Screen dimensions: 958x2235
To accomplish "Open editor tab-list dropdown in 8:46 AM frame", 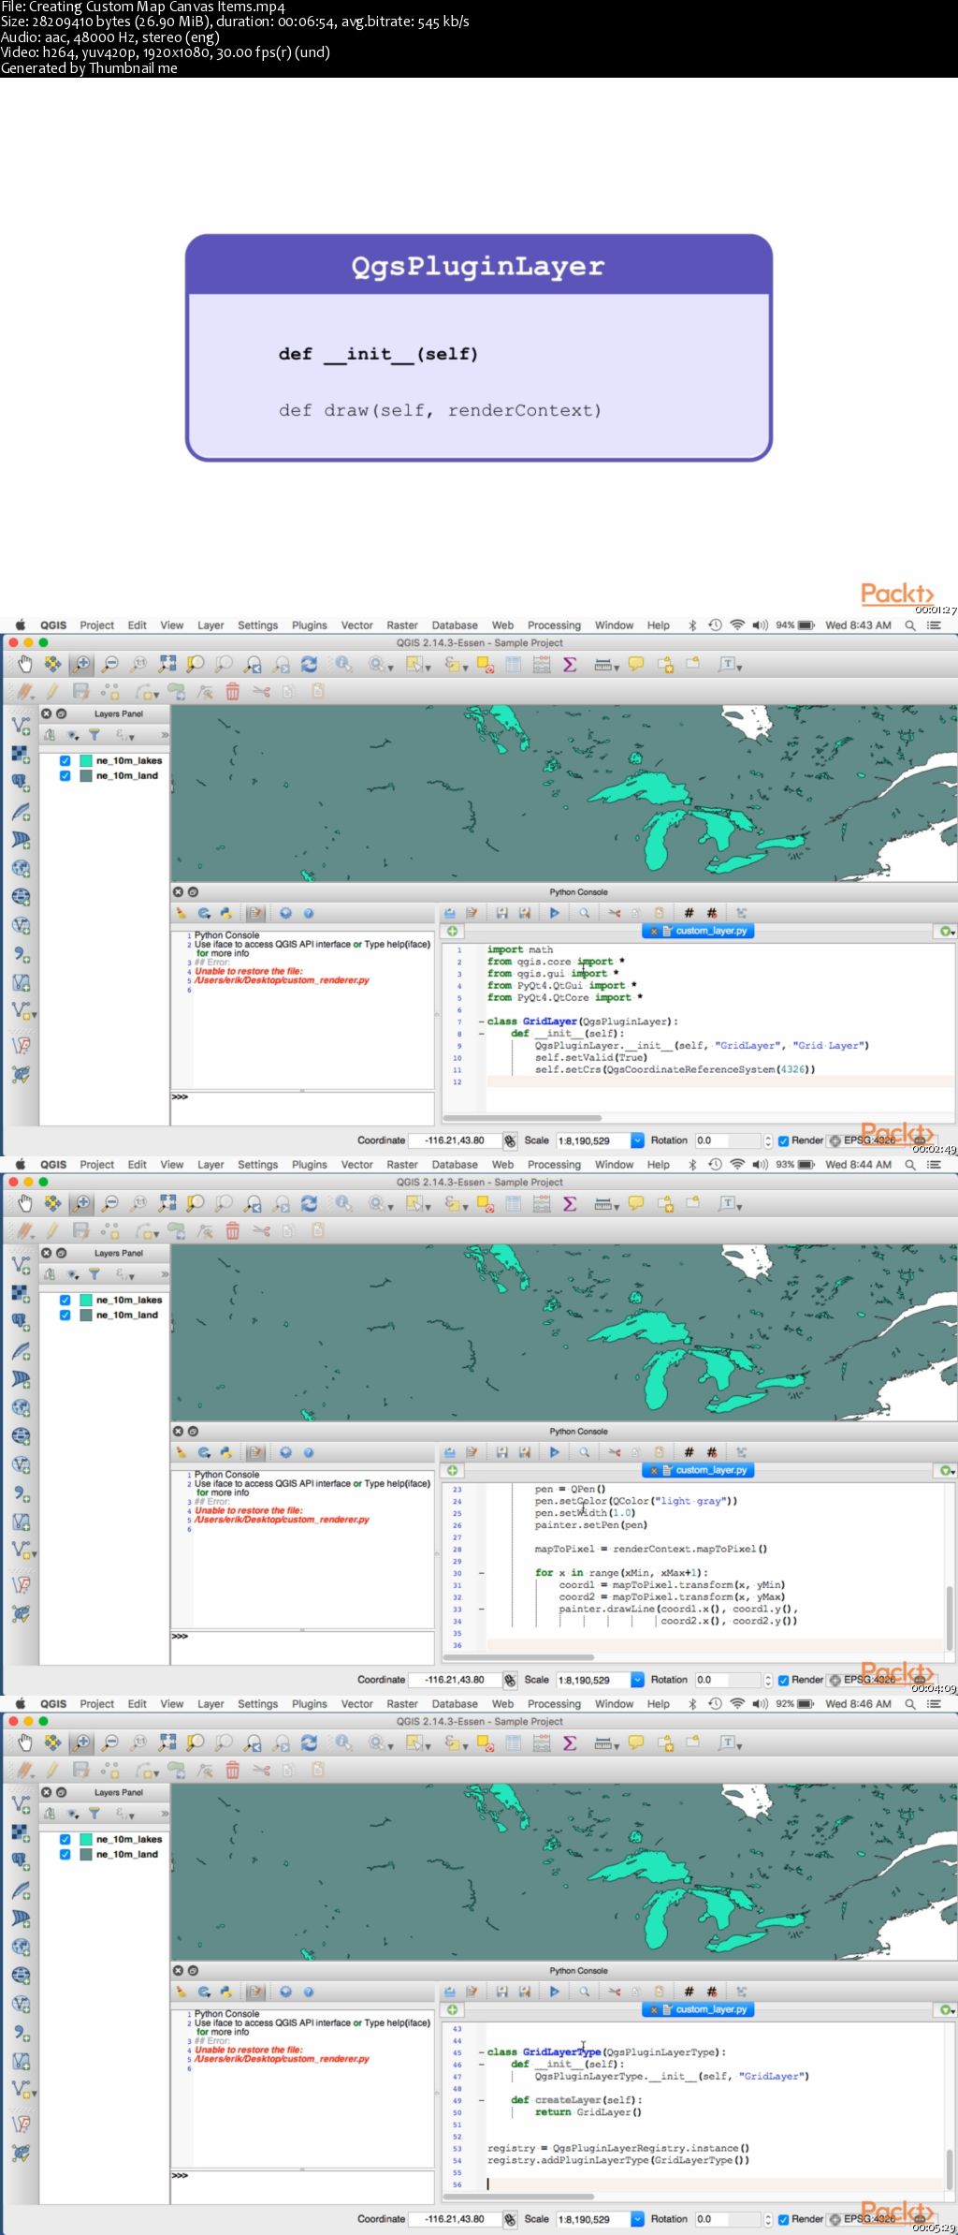I will tap(947, 2010).
